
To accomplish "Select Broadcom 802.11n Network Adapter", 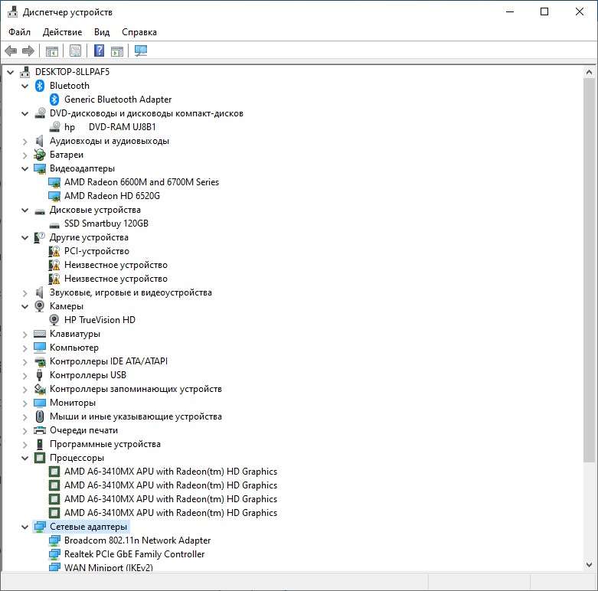I will [x=137, y=540].
